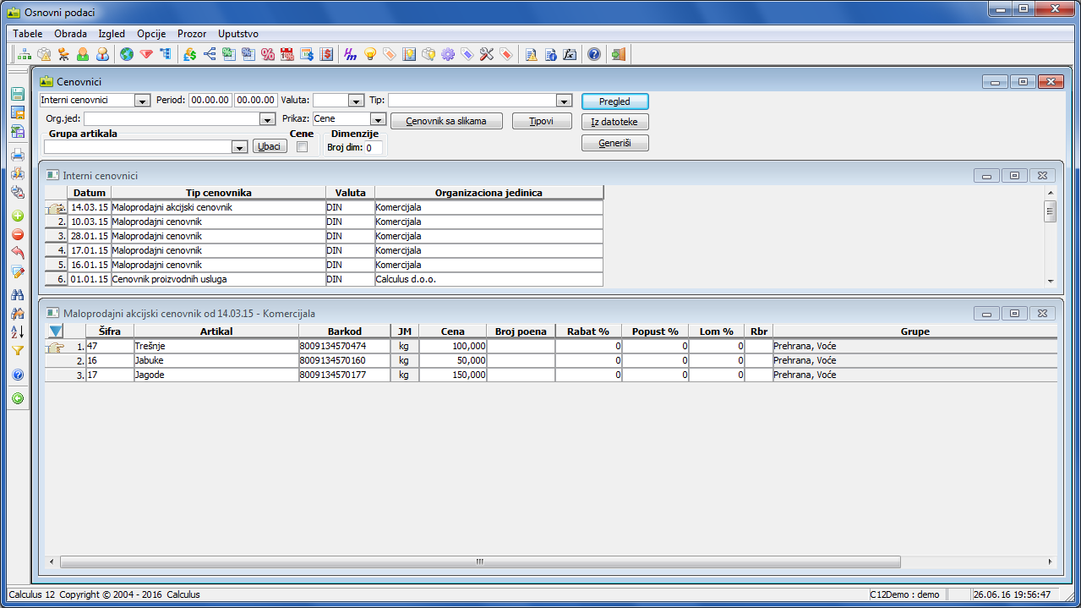
Task: Click the red percent sign toolbar icon
Action: [268, 54]
